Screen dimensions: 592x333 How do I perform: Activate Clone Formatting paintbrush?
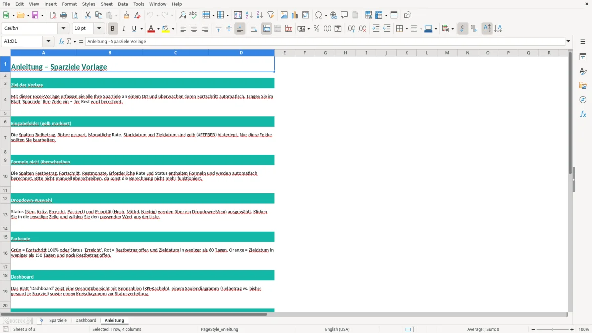click(127, 15)
